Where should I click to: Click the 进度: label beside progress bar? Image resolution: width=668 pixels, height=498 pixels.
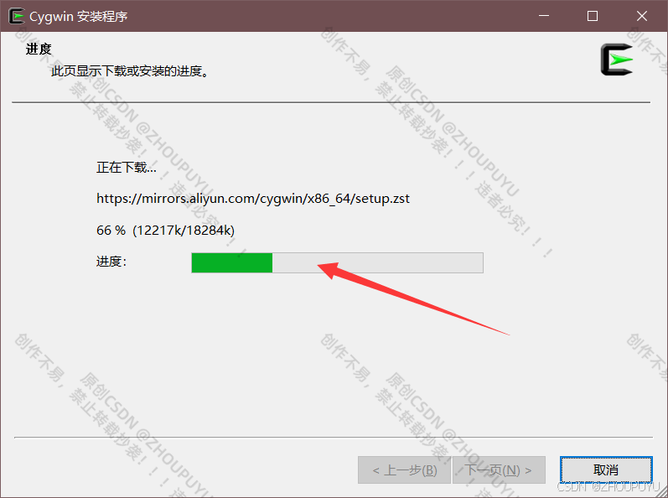111,261
